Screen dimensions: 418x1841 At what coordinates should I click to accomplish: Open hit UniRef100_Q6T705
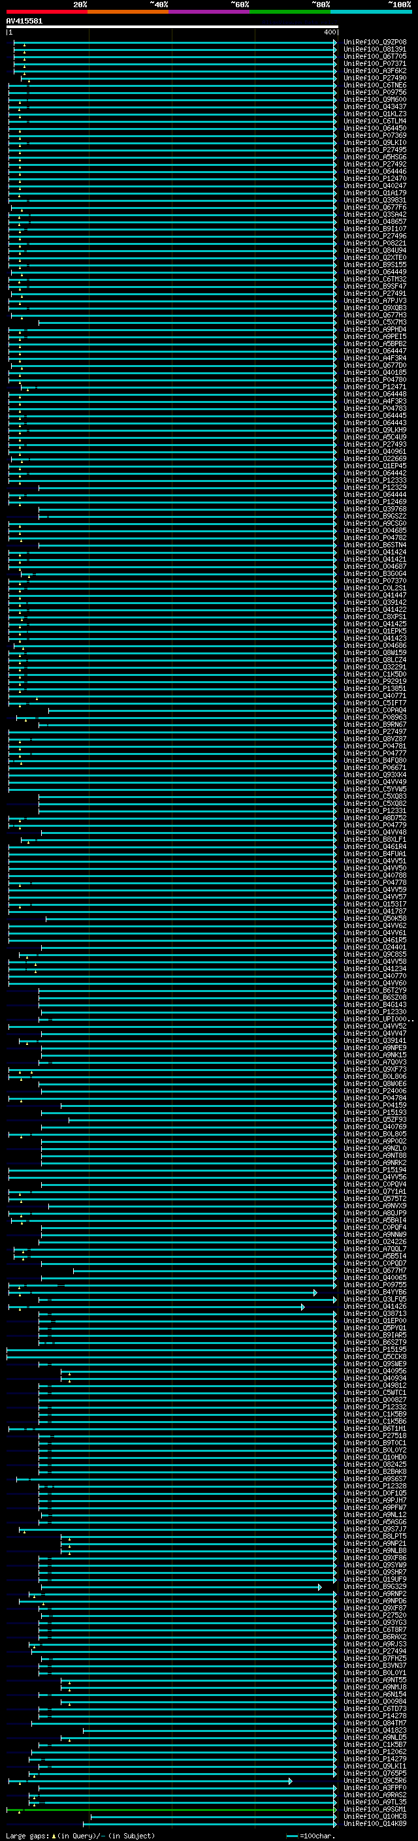(375, 56)
